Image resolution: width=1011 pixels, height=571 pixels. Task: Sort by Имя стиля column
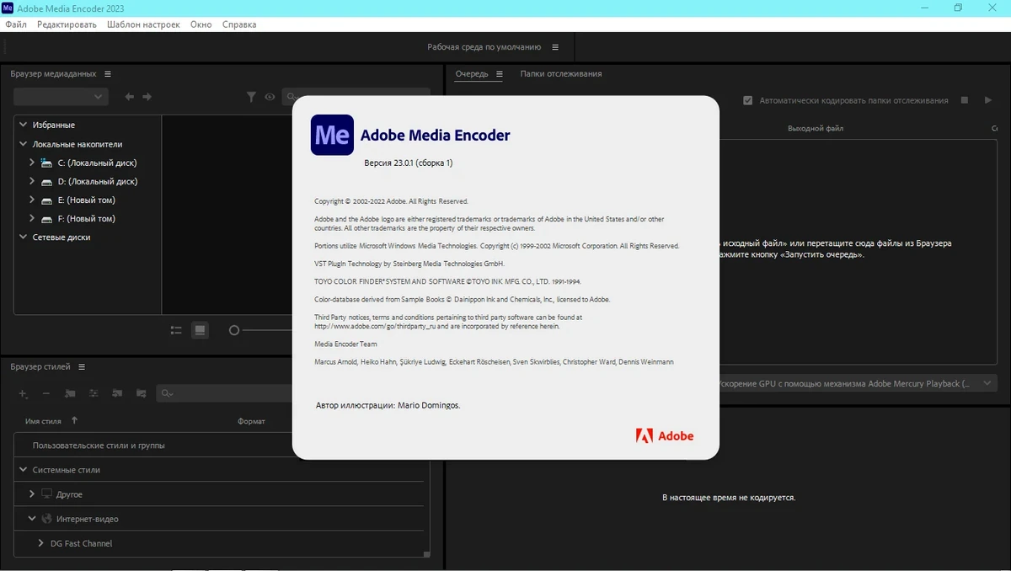coord(44,421)
